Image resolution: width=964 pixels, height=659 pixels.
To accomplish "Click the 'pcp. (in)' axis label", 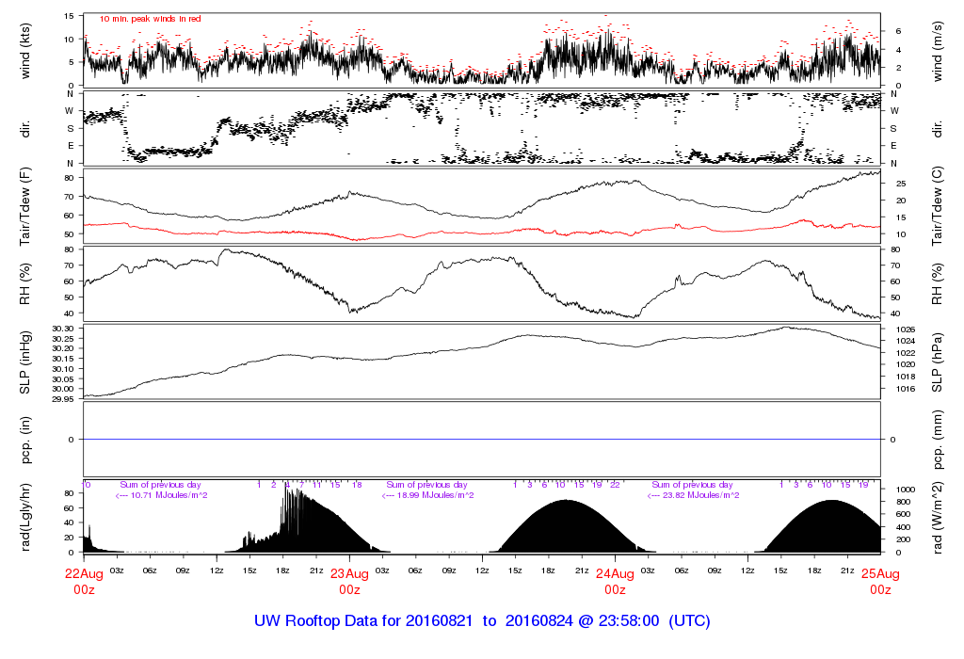I will click(26, 440).
